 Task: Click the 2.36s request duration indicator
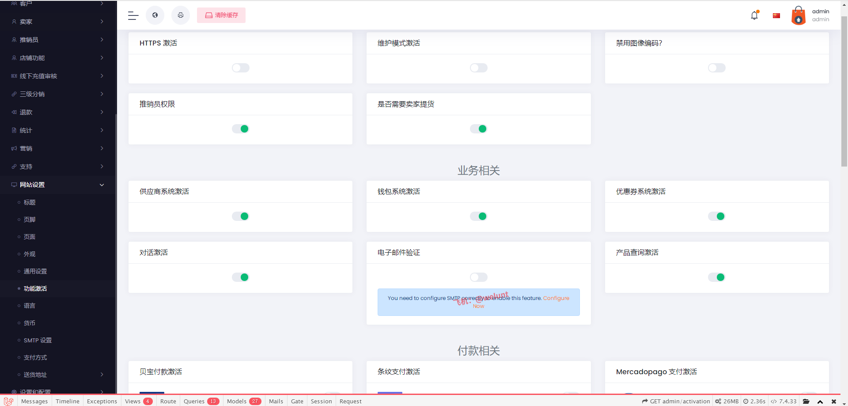754,401
